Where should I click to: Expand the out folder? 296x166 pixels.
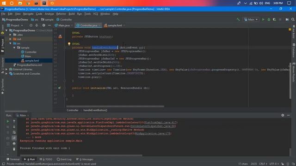[x=10, y=39]
